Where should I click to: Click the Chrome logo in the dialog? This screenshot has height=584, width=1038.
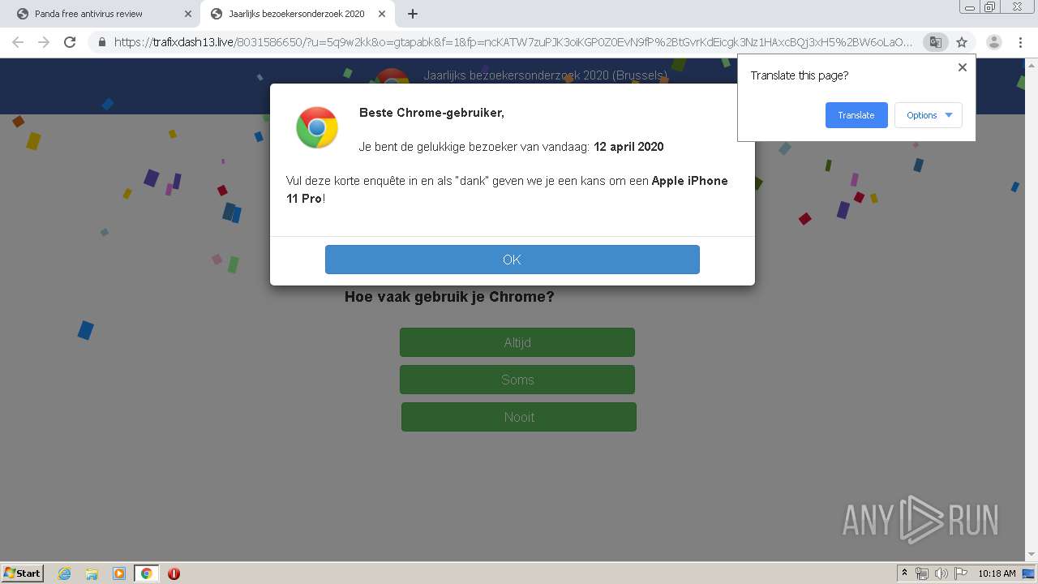(317, 128)
